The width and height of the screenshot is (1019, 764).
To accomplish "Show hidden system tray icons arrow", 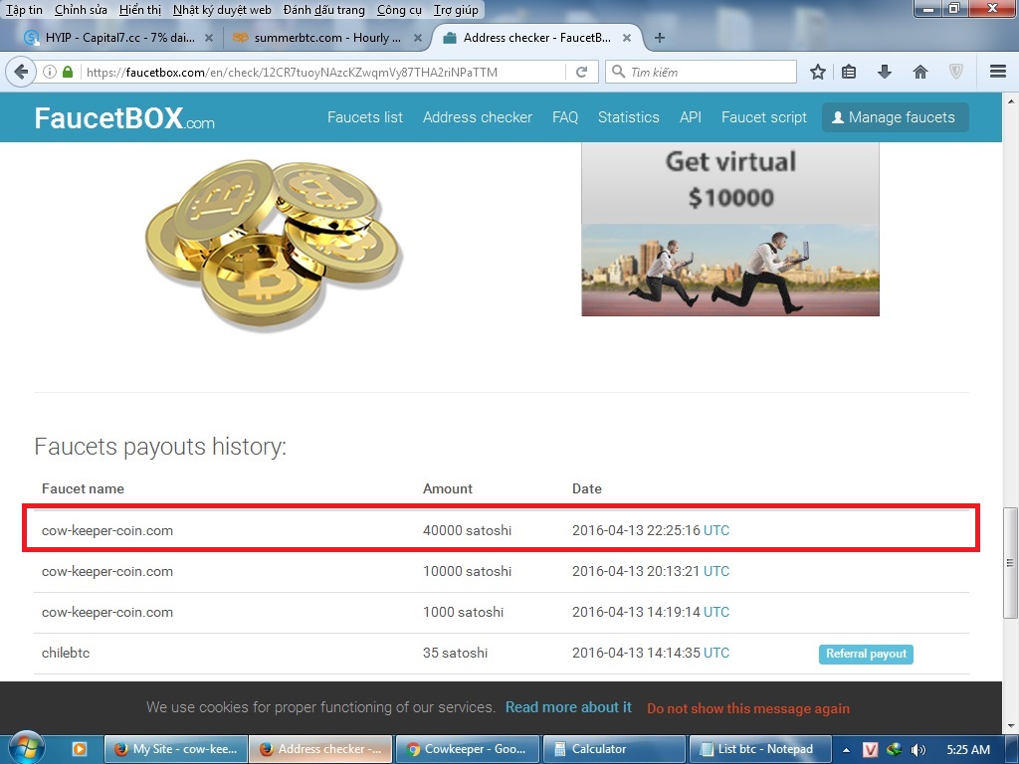I will (846, 750).
